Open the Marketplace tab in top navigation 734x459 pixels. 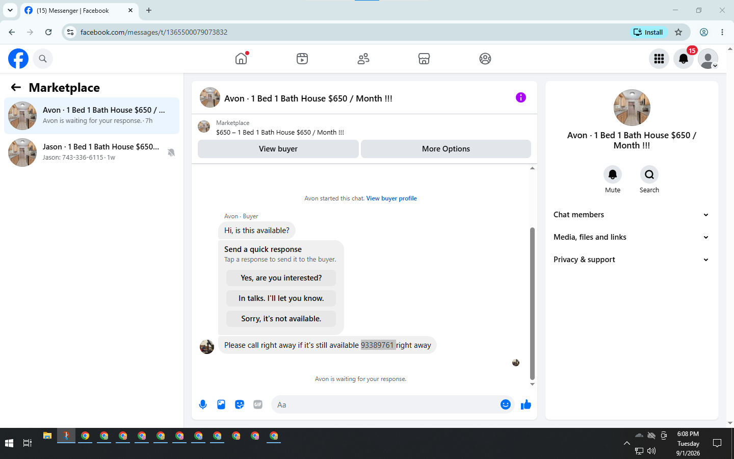coord(424,59)
